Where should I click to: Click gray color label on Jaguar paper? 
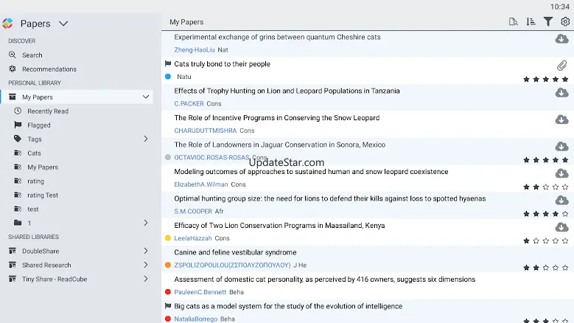[x=168, y=157]
